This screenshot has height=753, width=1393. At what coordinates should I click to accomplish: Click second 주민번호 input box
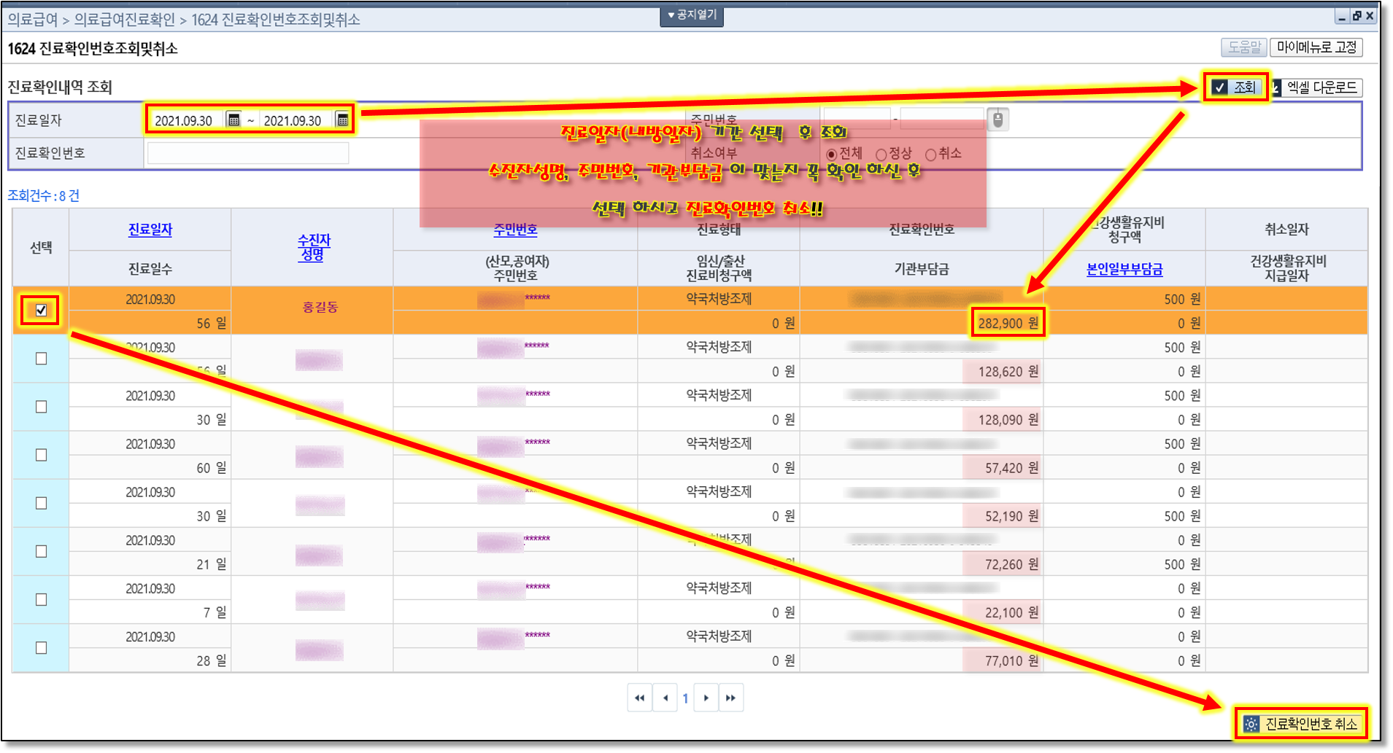[942, 119]
